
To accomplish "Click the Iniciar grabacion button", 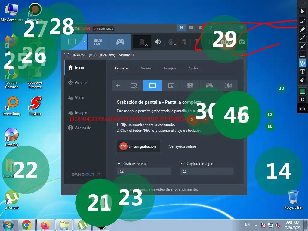I will pos(138,146).
